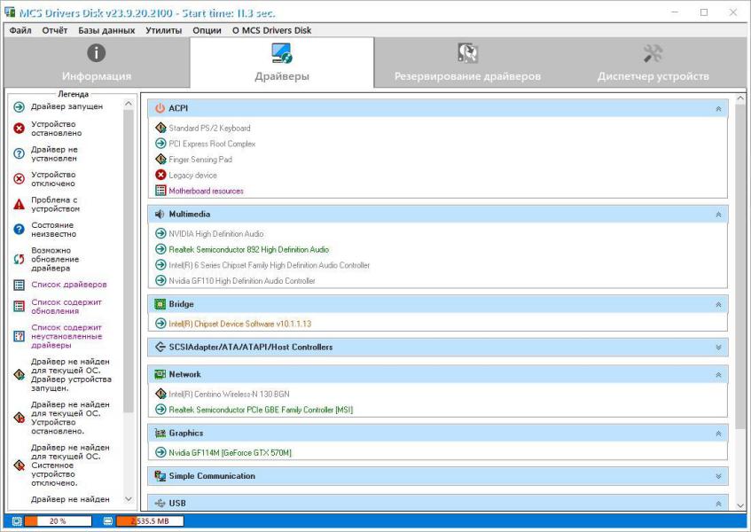Click the legend panel scroll up arrow
Viewport: 751px width, 532px height.
coord(129,104)
